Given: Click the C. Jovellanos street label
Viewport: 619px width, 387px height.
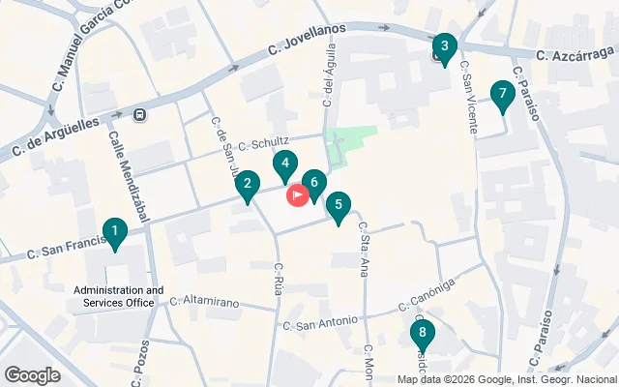Looking at the screenshot, I should pyautogui.click(x=308, y=40).
